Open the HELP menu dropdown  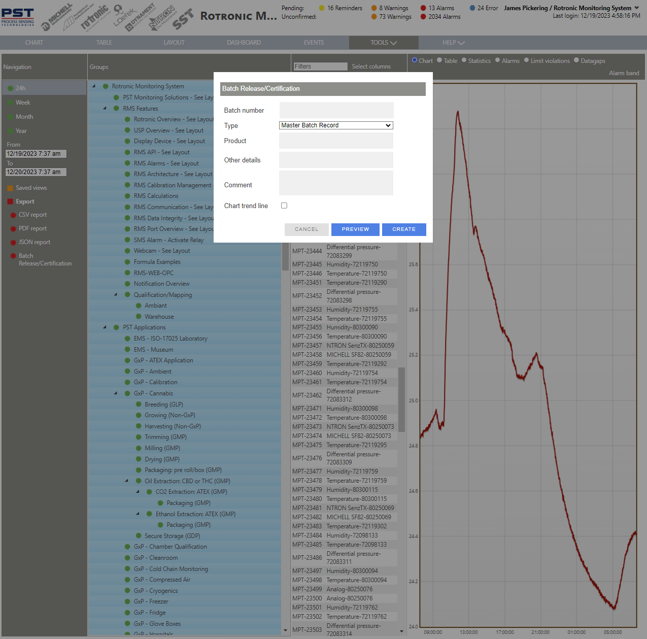(x=453, y=43)
